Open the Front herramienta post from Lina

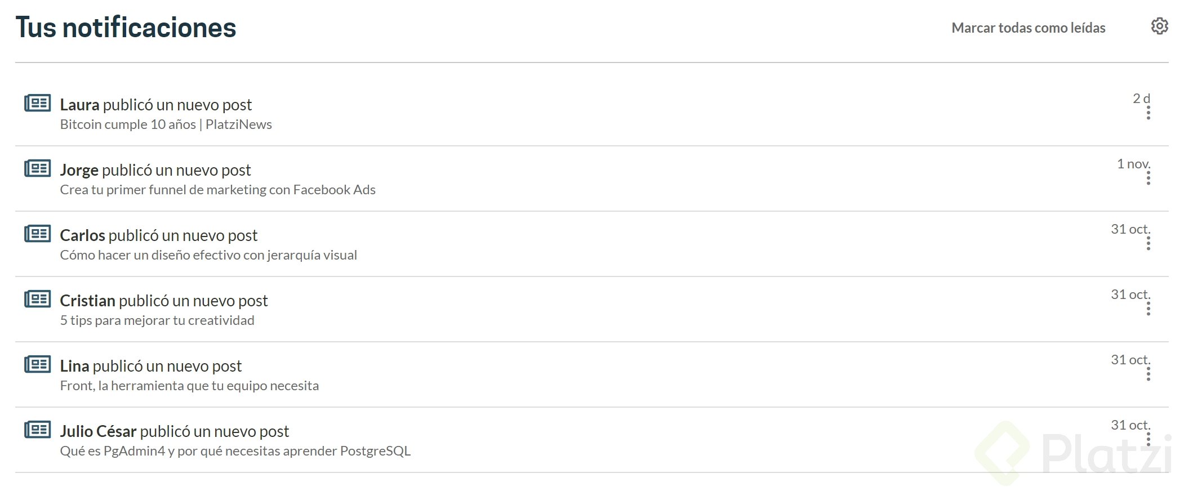pyautogui.click(x=189, y=386)
